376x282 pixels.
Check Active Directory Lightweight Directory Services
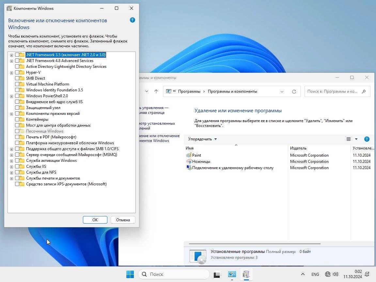[17, 67]
